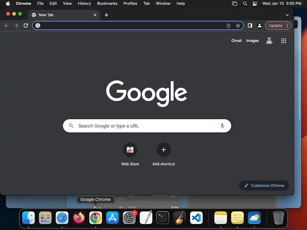The image size is (307, 230).
Task: Bookmark this tab with the star icon
Action: tap(238, 25)
